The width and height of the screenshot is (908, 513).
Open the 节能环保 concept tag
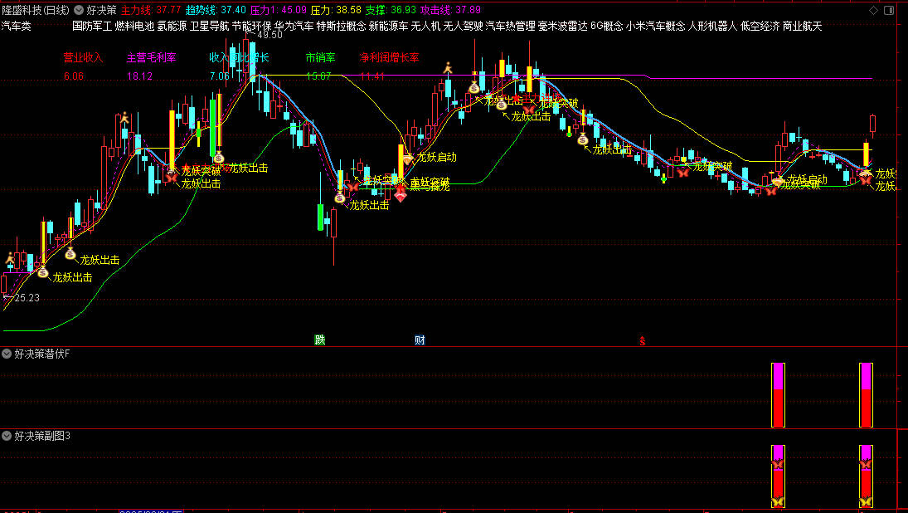[252, 26]
